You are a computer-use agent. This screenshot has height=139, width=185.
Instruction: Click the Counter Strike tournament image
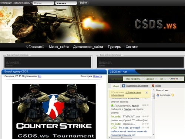[x=54, y=112]
